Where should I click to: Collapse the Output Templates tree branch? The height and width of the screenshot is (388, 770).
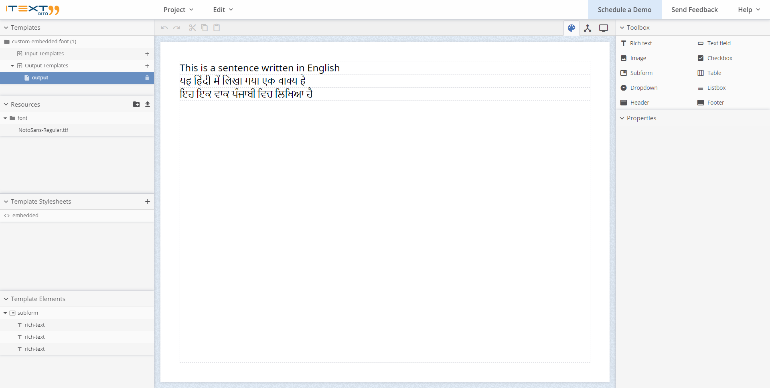(x=12, y=65)
